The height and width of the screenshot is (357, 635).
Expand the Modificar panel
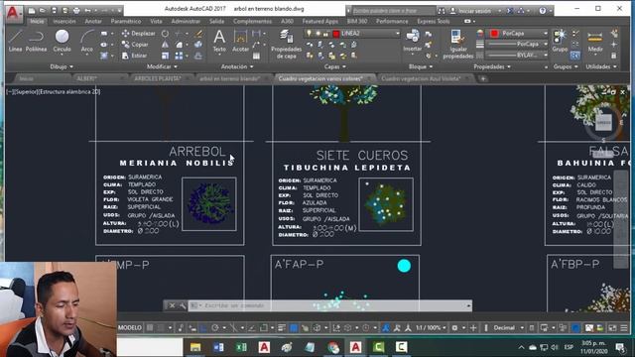tap(162, 66)
